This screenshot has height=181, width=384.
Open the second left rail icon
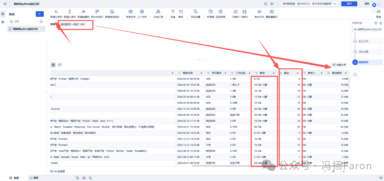[3, 22]
